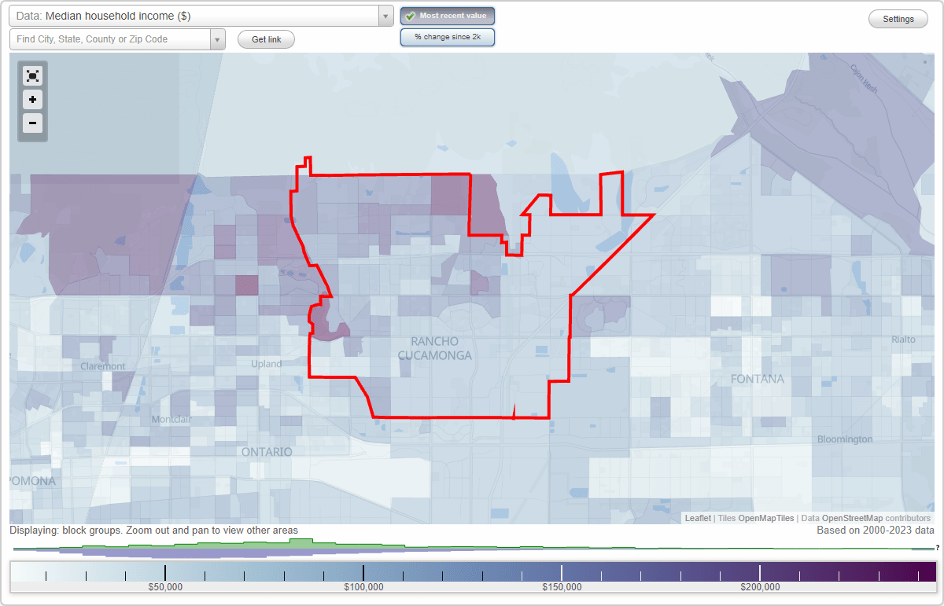Click the green checkmark on Most recent value

tap(411, 15)
